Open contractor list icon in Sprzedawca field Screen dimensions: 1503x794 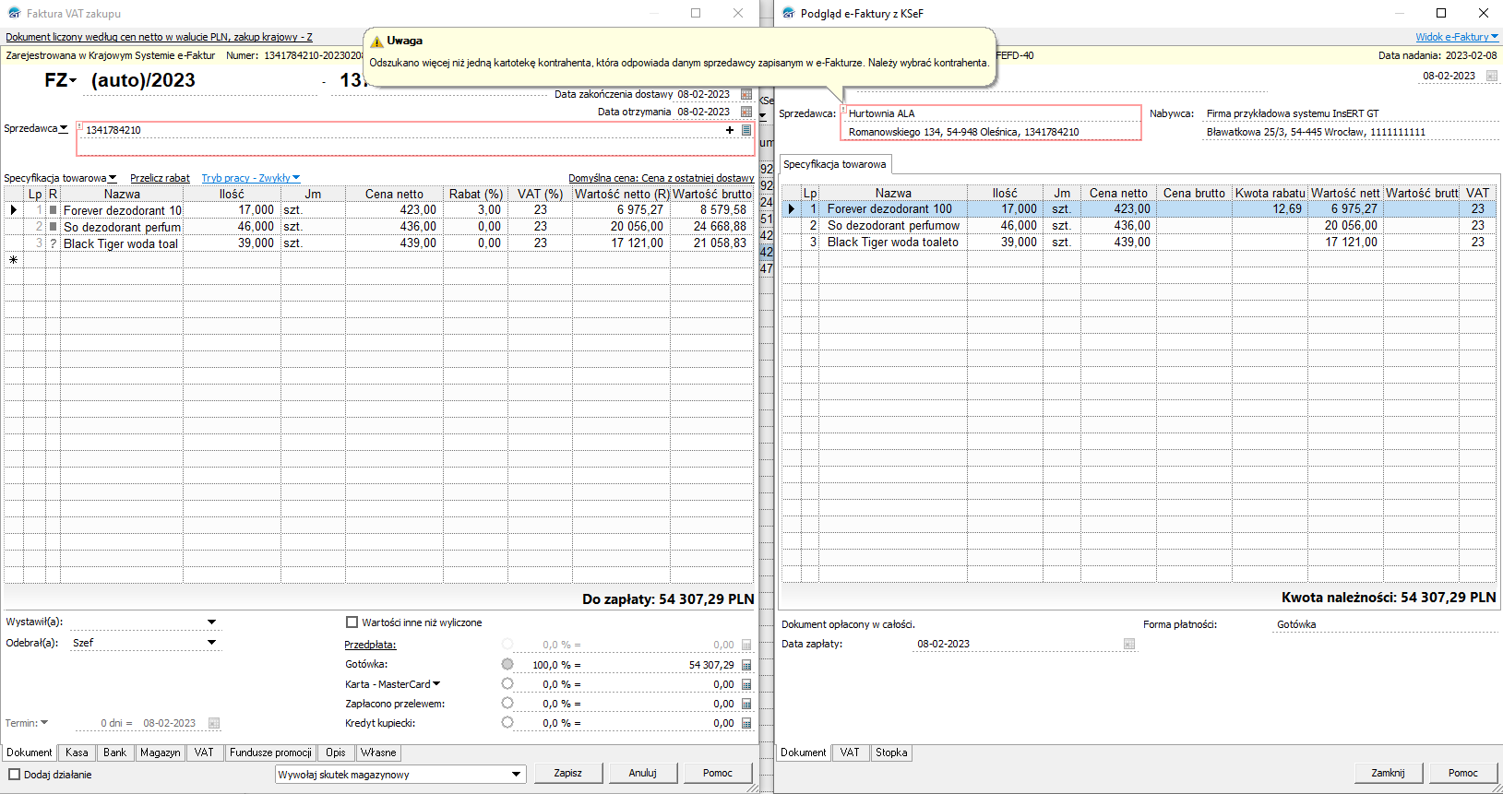click(x=746, y=130)
